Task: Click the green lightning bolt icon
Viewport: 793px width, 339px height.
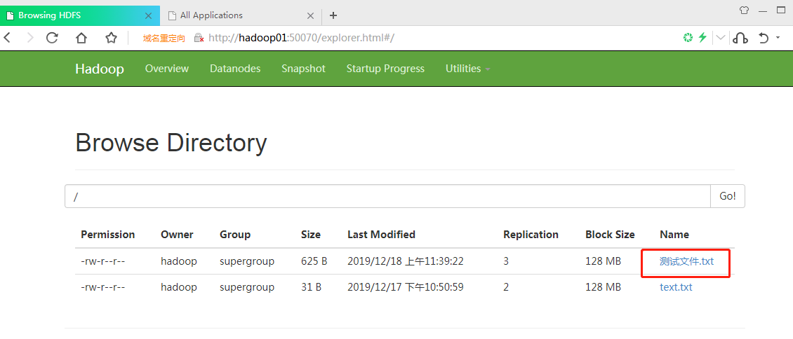Action: [x=702, y=38]
